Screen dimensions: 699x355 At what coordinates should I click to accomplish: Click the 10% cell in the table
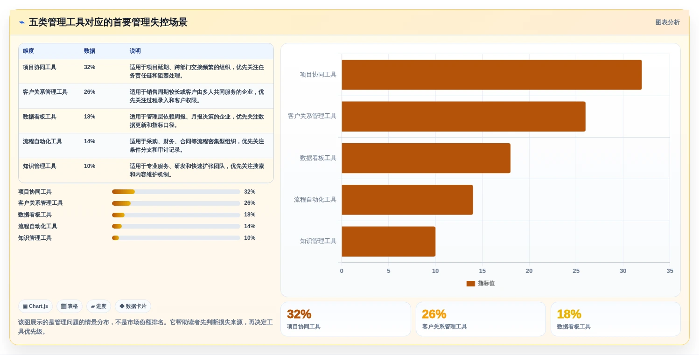click(x=90, y=166)
